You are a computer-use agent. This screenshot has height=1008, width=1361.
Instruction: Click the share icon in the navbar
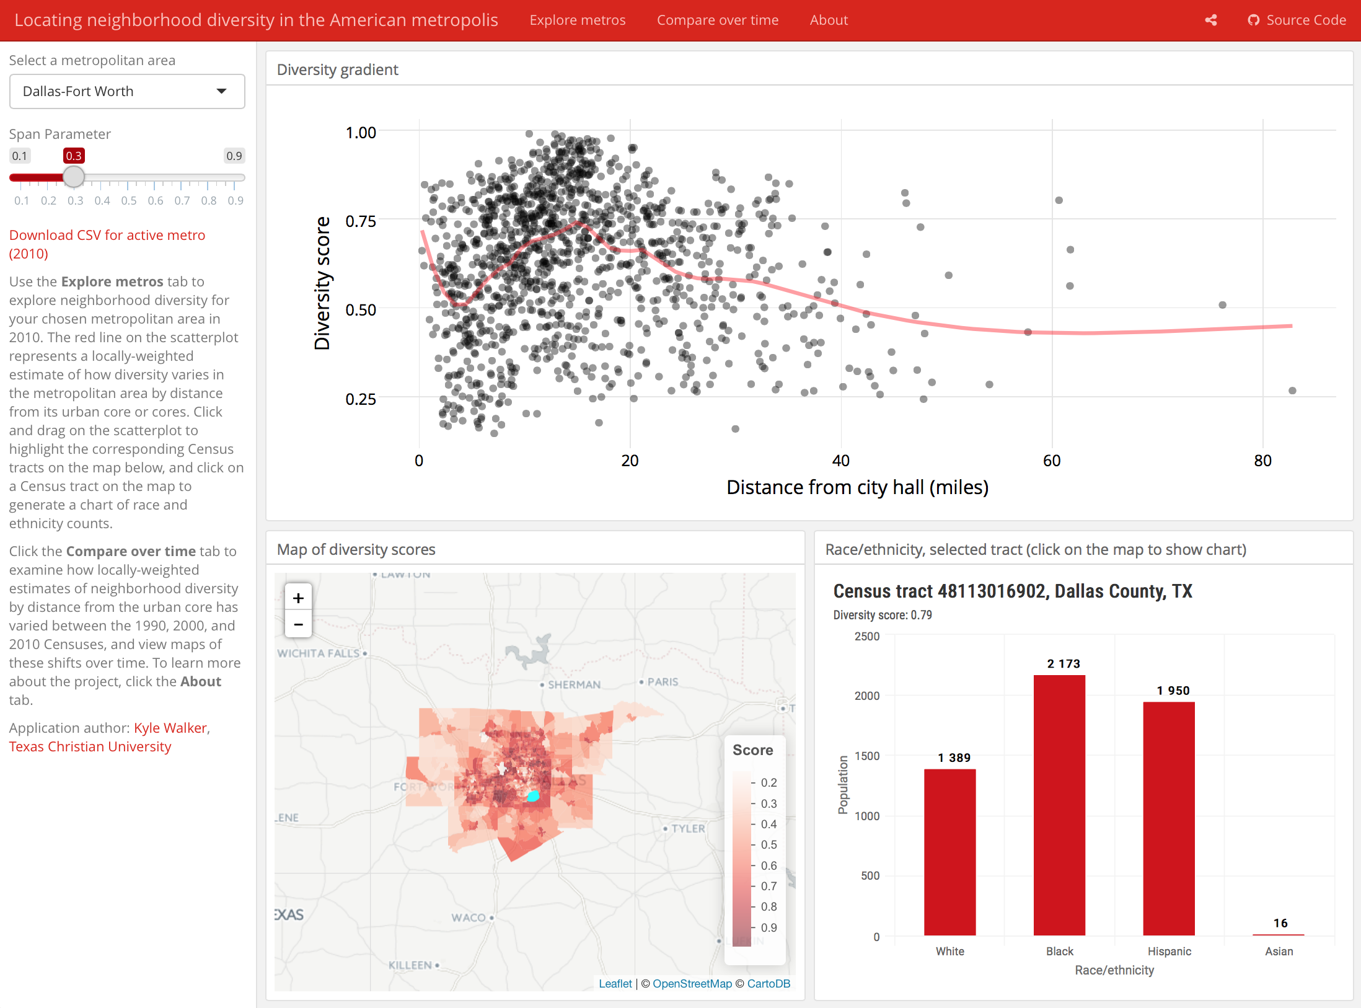[1210, 20]
